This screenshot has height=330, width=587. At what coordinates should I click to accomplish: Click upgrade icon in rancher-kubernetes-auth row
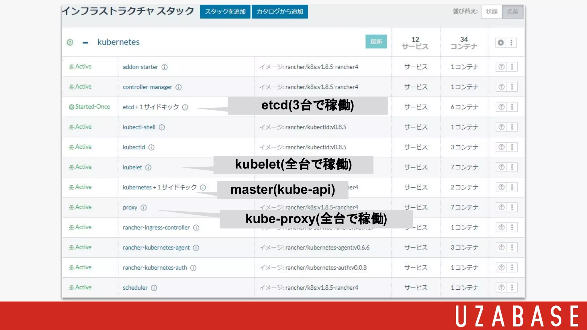pos(501,267)
